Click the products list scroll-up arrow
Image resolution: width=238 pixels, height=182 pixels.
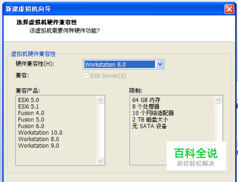point(100,100)
